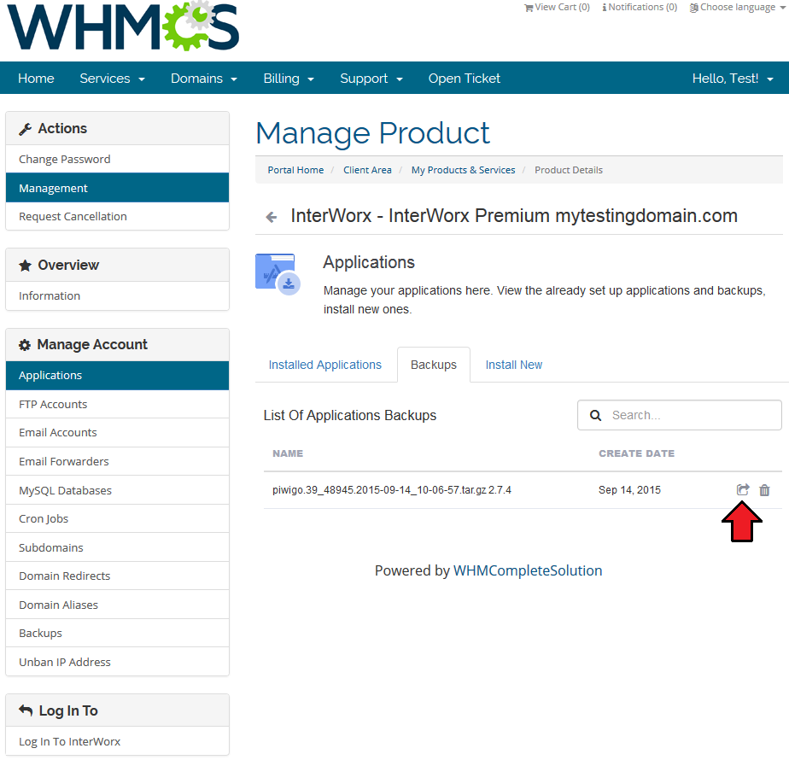Click Log In To InterWorx
The height and width of the screenshot is (760, 789).
[x=117, y=741]
